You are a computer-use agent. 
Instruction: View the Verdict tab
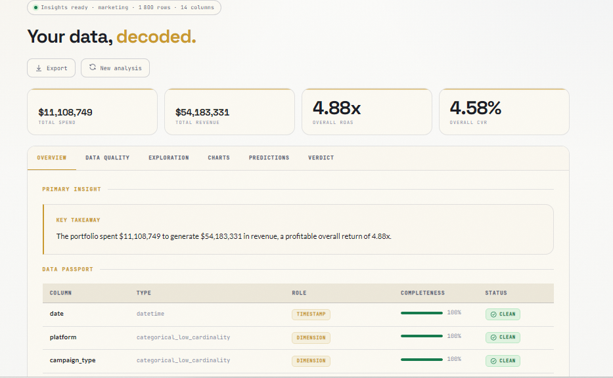pyautogui.click(x=321, y=157)
